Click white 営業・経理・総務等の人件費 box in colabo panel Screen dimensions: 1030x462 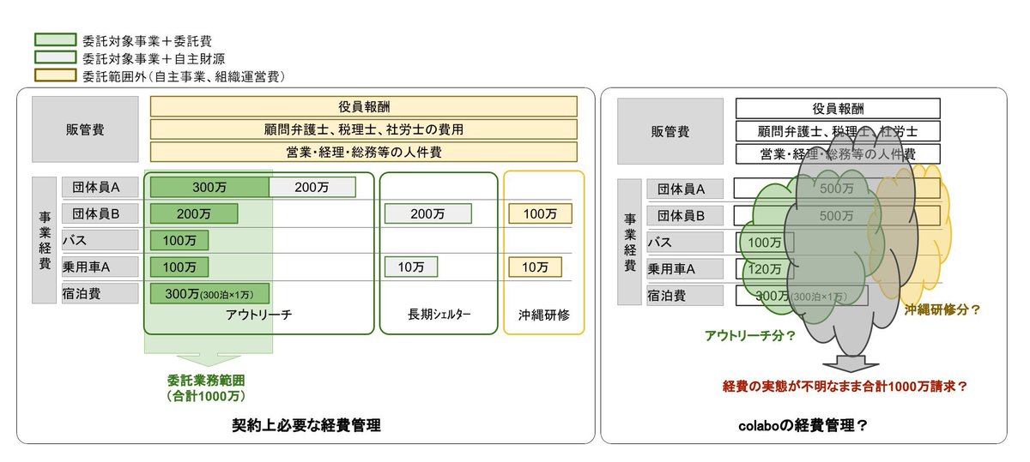pos(838,154)
